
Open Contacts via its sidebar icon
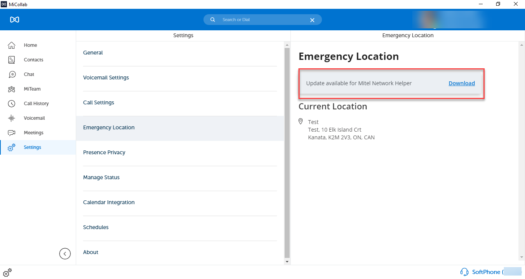pos(12,60)
